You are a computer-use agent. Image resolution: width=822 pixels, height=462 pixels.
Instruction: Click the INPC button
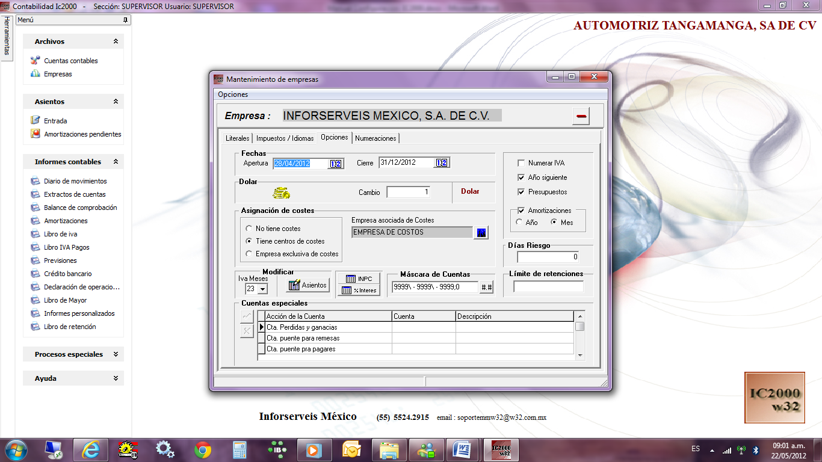click(x=359, y=279)
